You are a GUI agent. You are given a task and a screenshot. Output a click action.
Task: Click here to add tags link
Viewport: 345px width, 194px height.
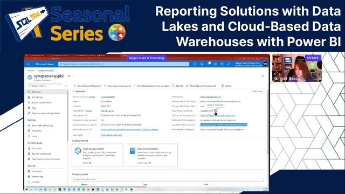pos(112,135)
